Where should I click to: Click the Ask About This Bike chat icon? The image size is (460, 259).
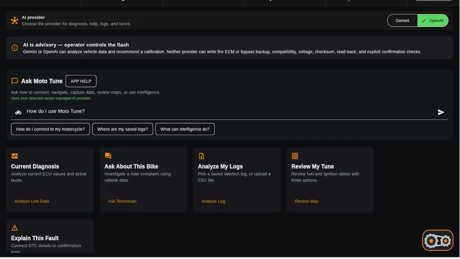pos(108,155)
